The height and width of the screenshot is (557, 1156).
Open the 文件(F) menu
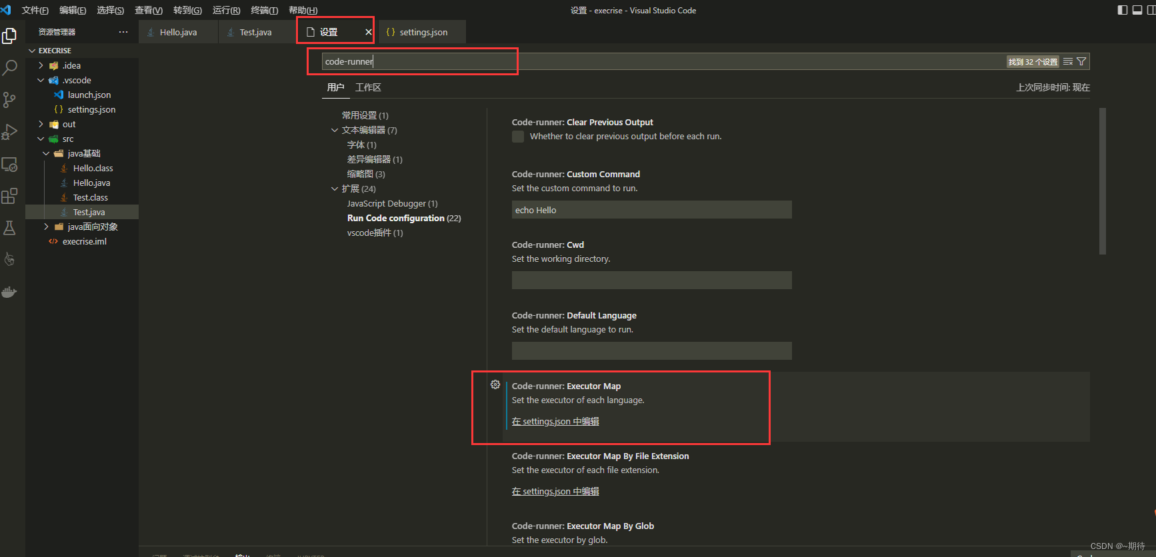[x=35, y=10]
